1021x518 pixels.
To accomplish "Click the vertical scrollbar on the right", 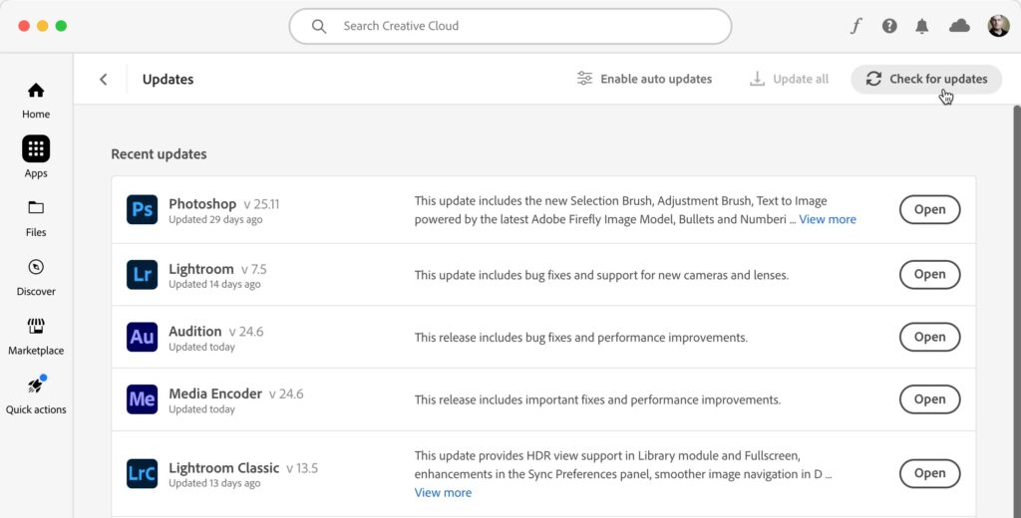I will click(1017, 311).
